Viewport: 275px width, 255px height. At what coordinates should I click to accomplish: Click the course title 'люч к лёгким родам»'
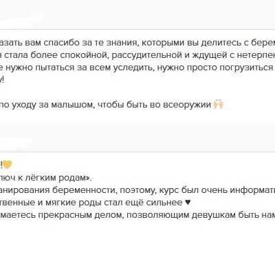(46, 178)
